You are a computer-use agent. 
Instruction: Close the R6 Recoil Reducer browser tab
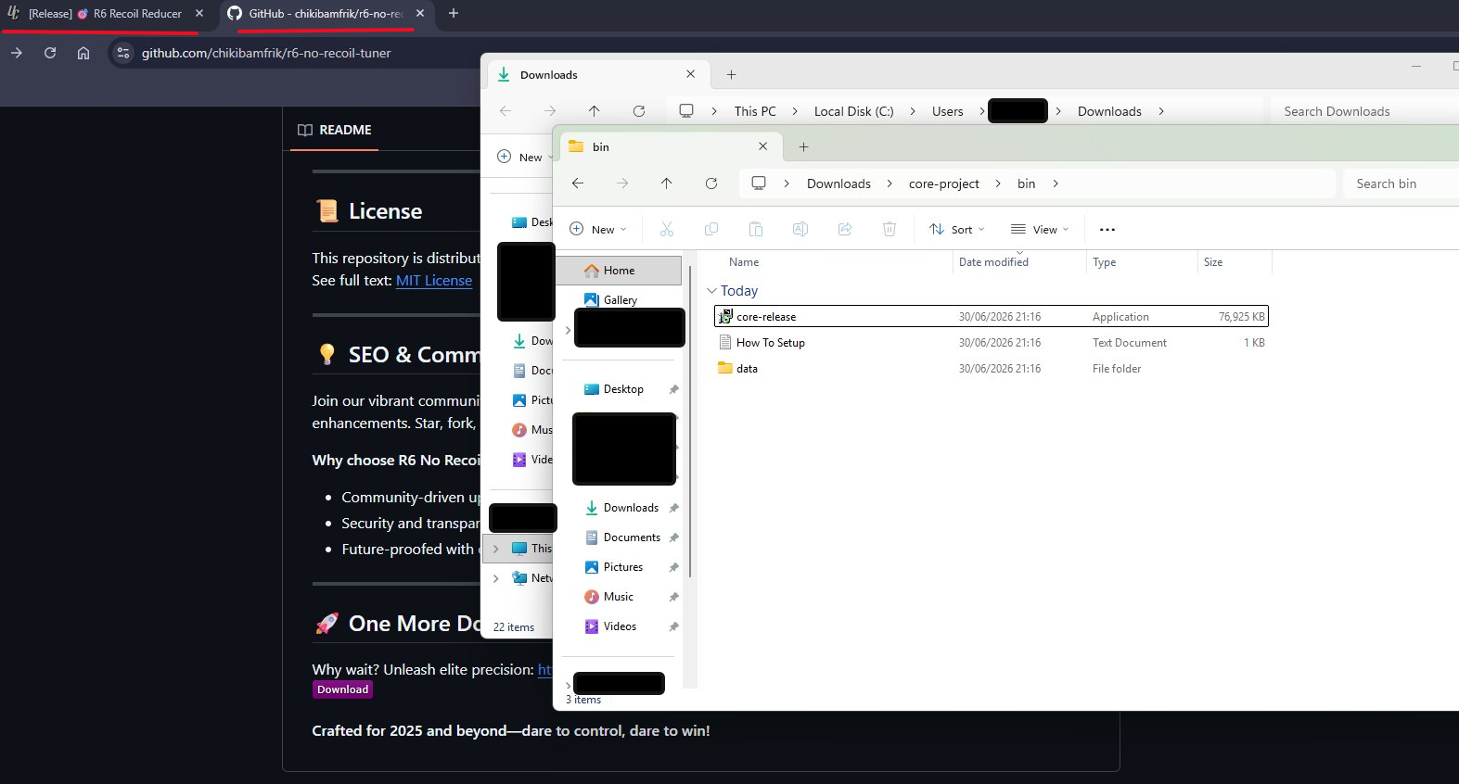(199, 13)
